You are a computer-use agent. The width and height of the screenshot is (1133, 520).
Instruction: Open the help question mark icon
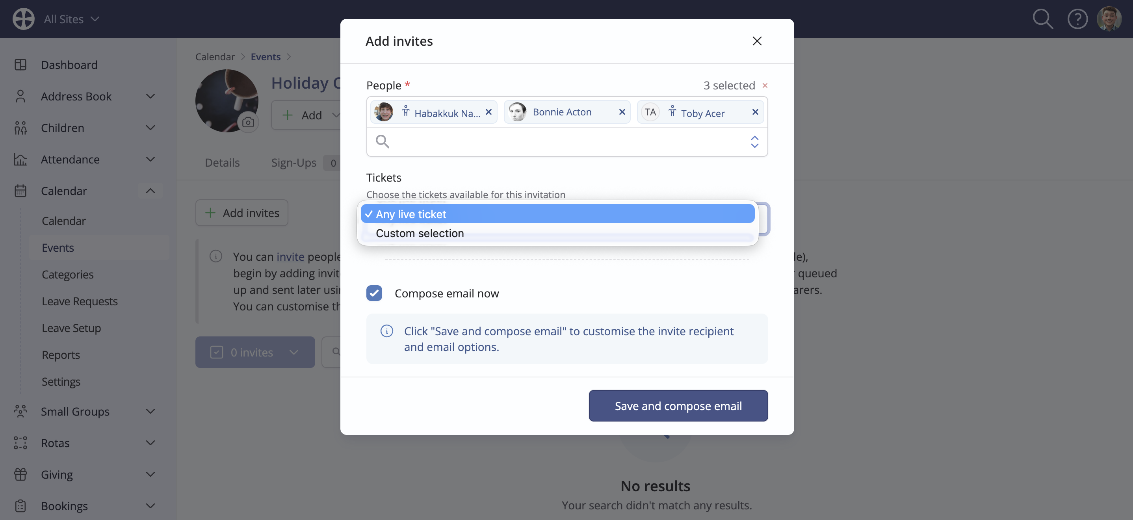[1077, 19]
